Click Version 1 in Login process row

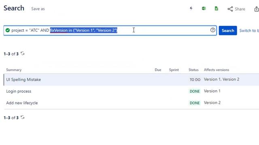[212, 91]
